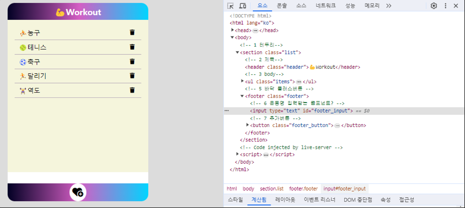Delete the 역도 workout item
The width and height of the screenshot is (465, 208).
tap(132, 90)
